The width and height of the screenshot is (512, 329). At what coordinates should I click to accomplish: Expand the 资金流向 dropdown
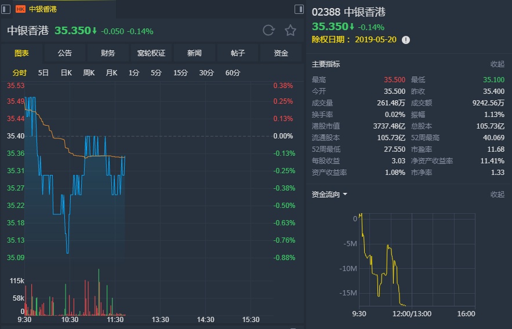(345, 194)
